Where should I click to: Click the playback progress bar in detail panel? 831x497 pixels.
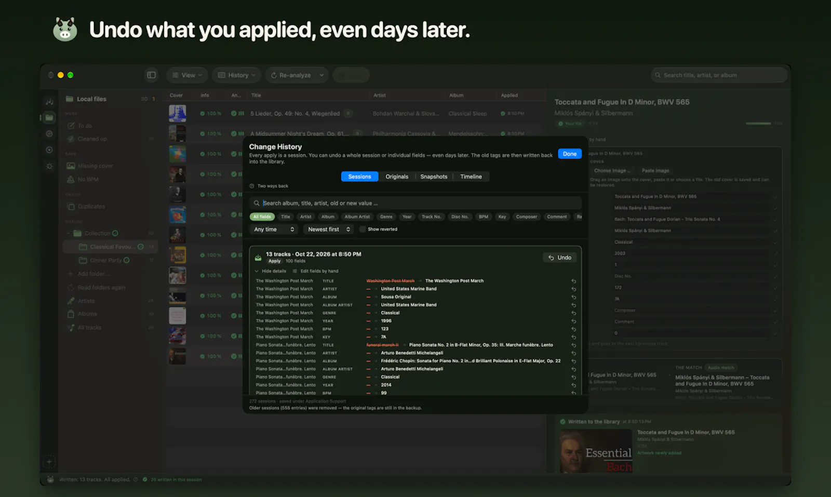pos(758,124)
